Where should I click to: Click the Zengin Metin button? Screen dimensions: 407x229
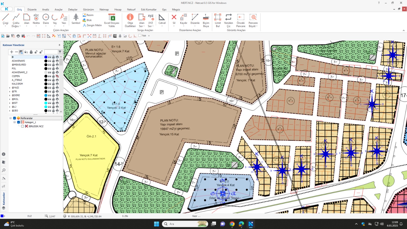click(92, 25)
